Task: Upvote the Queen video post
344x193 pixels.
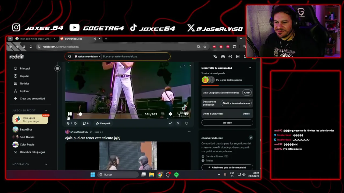Action: click(x=68, y=123)
